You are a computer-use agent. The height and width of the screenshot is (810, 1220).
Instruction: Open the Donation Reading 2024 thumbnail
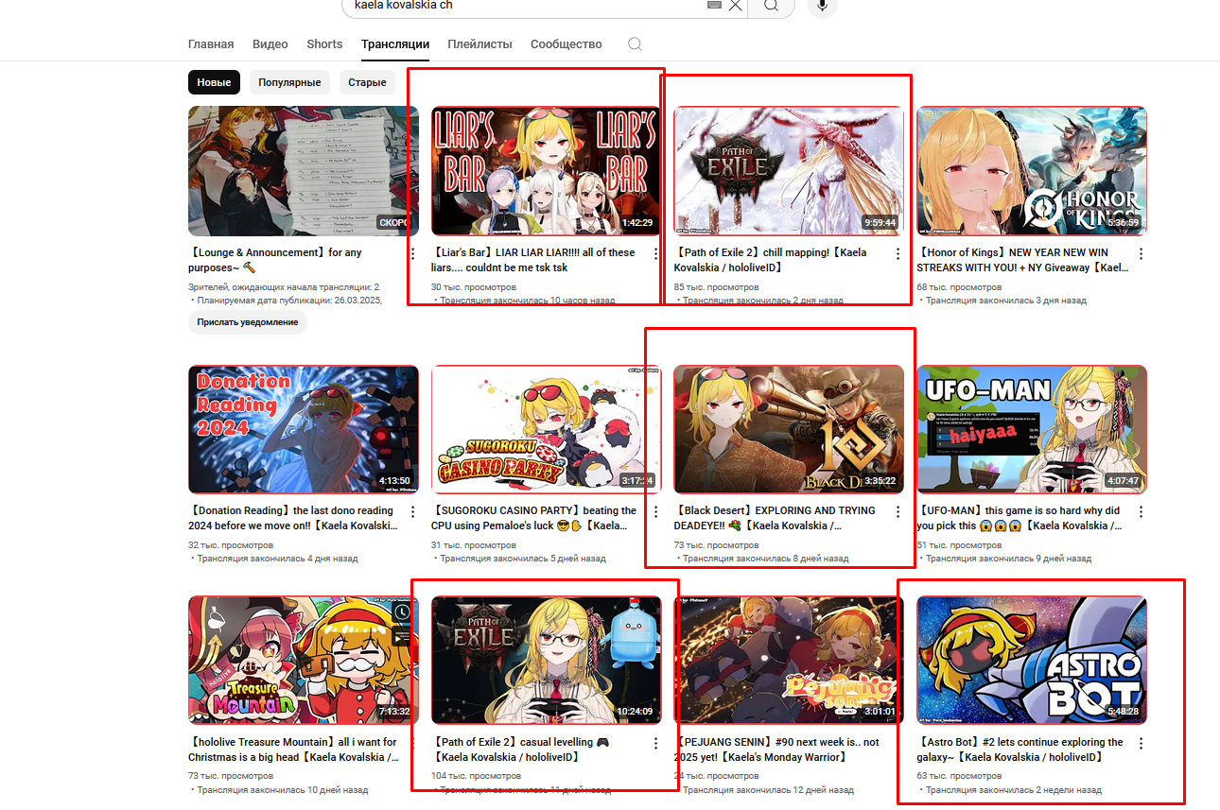coord(304,430)
